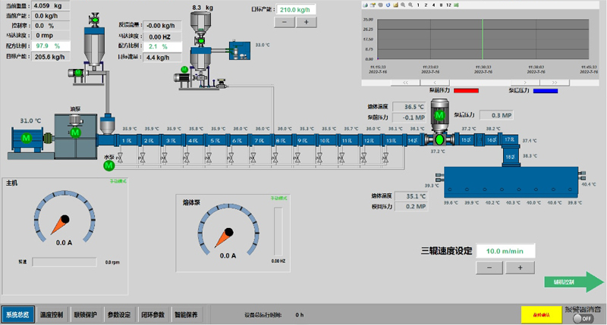Click the 油泵 oil pump motor indicator

coord(75,133)
